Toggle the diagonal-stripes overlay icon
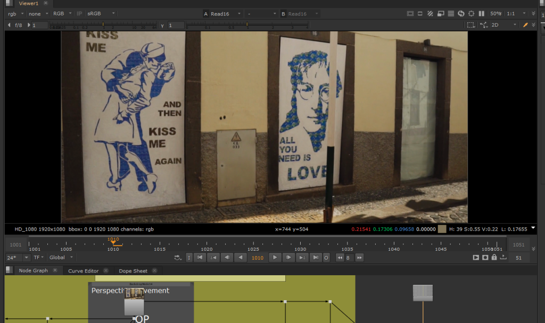This screenshot has height=323, width=545. 430,13
